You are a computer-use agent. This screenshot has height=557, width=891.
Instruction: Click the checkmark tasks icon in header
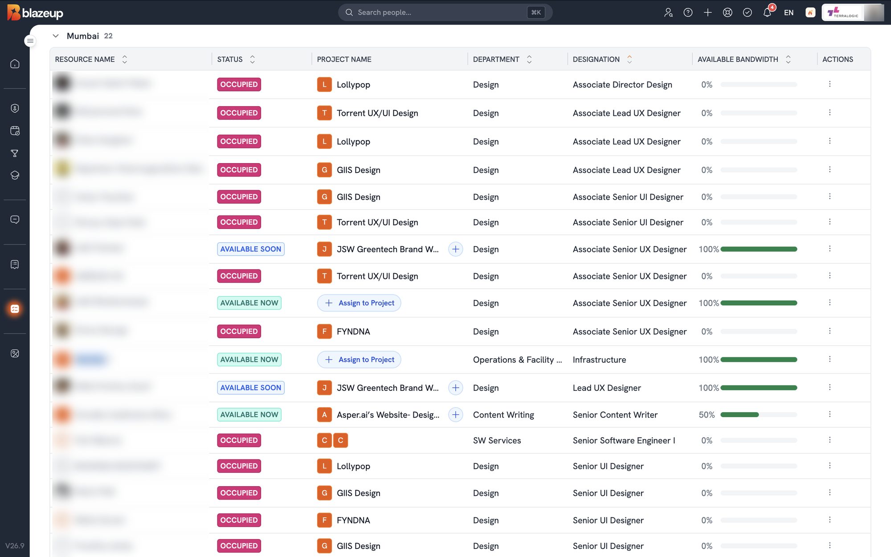tap(748, 12)
